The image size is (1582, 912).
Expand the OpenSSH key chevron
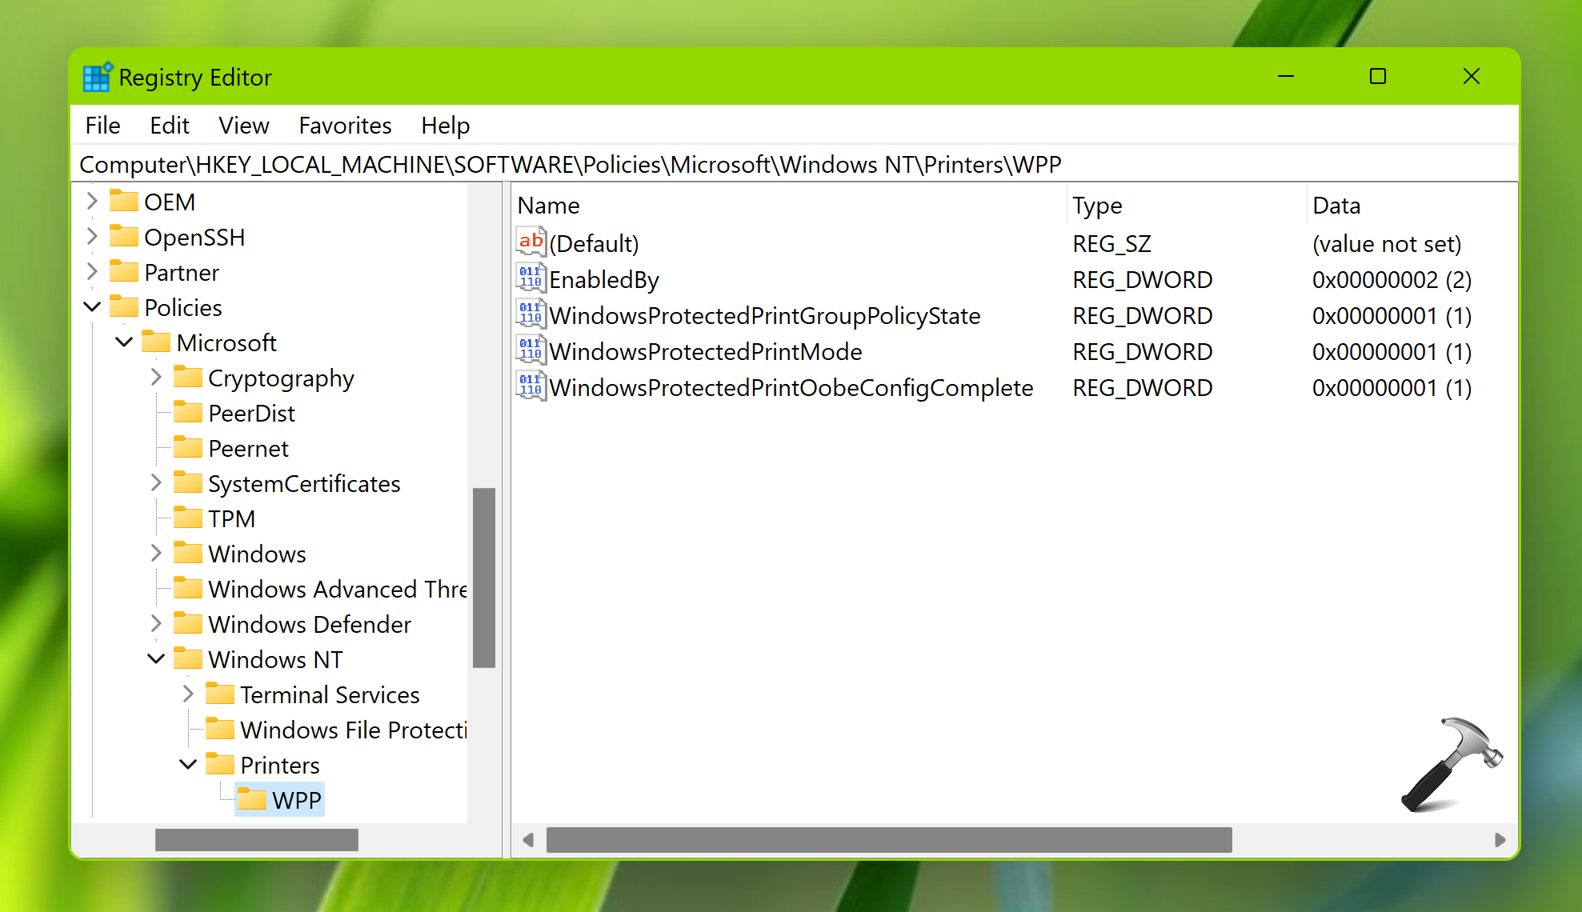point(92,236)
